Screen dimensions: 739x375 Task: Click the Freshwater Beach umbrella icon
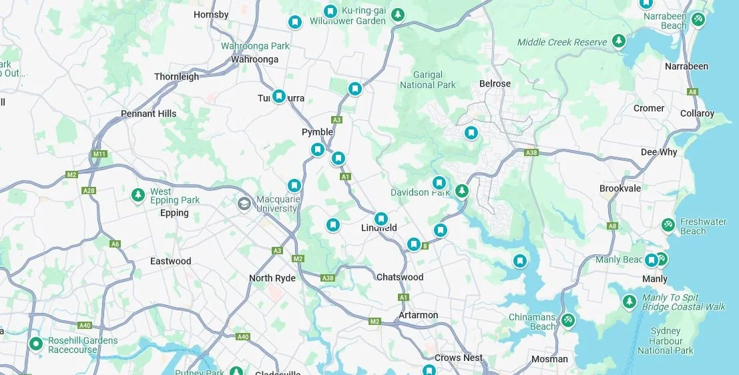tap(668, 225)
